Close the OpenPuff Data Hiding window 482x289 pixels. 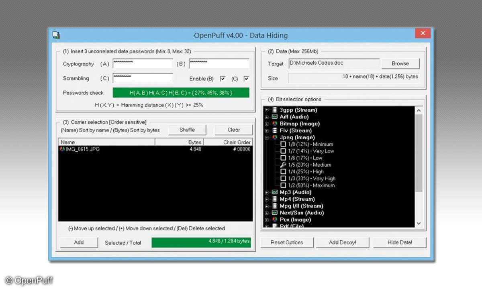coord(423,33)
